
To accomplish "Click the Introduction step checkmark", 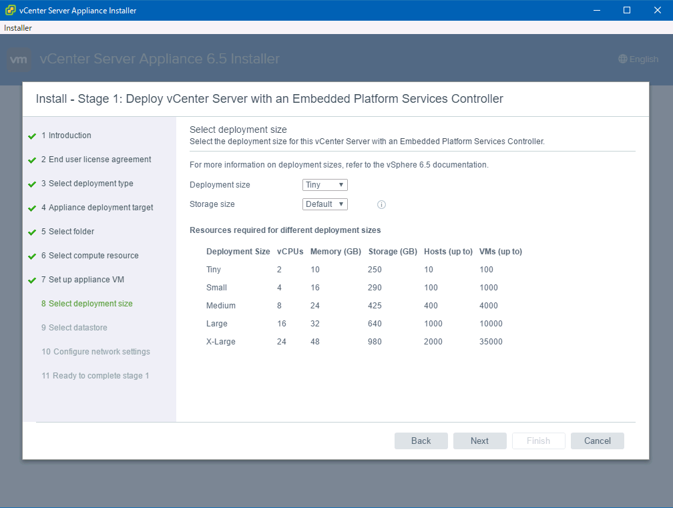I will coord(32,136).
